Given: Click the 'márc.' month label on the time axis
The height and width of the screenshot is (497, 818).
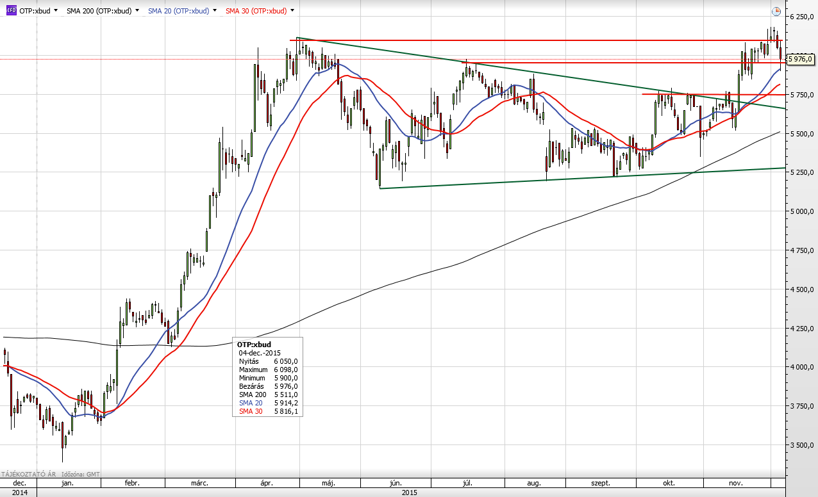Looking at the screenshot, I should [x=199, y=483].
